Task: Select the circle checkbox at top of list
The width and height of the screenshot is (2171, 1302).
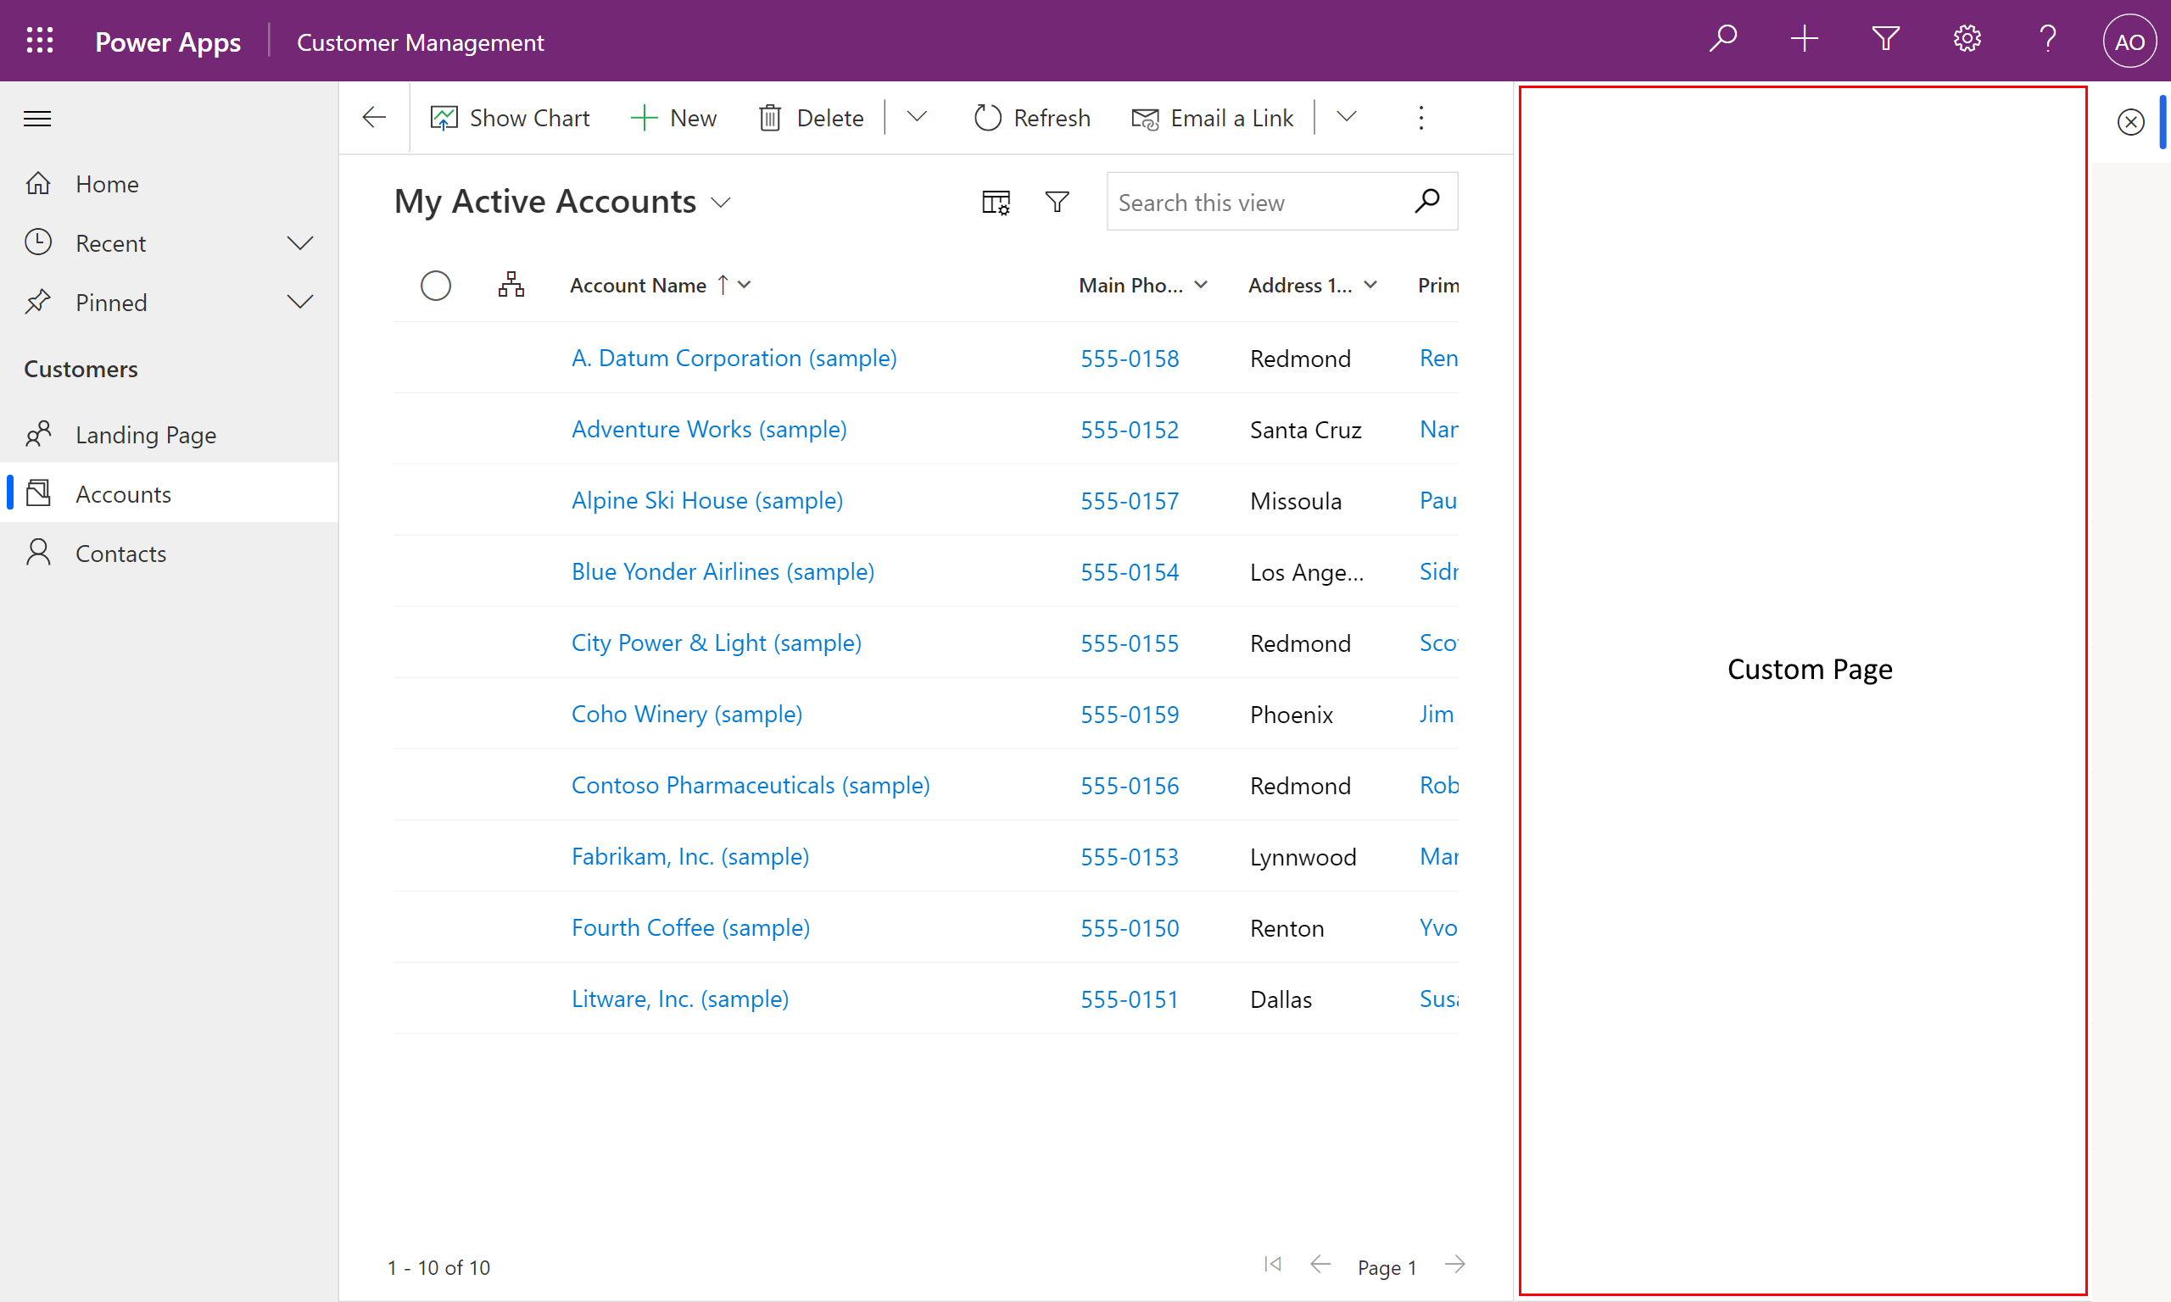Action: click(436, 284)
